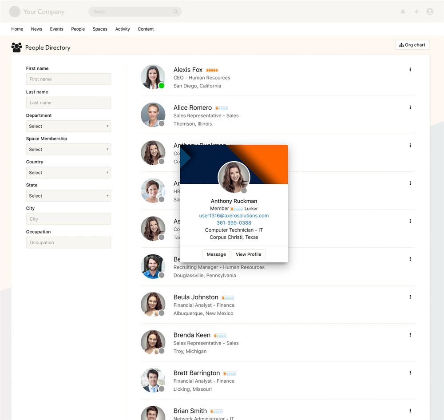The image size is (444, 420).
Task: Click the People Directory header icon
Action: (16, 47)
